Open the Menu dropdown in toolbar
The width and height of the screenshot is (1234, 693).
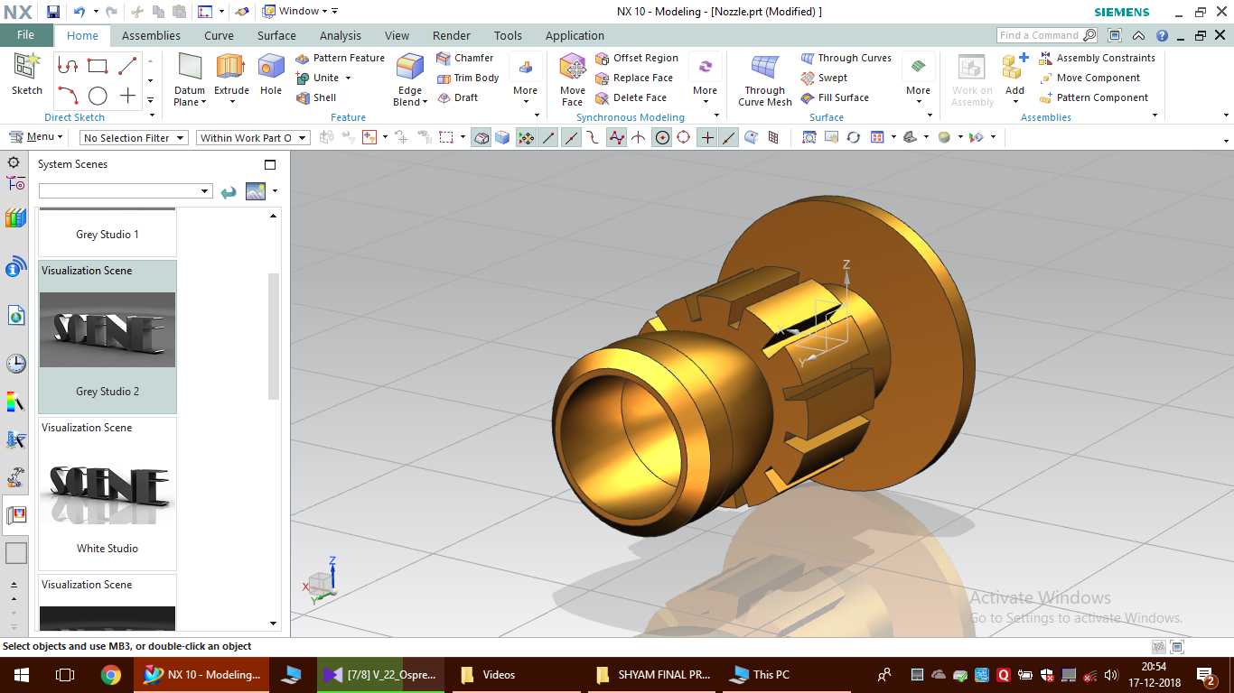(36, 137)
